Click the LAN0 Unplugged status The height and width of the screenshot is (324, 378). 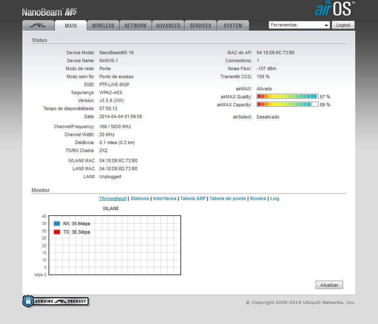110,176
